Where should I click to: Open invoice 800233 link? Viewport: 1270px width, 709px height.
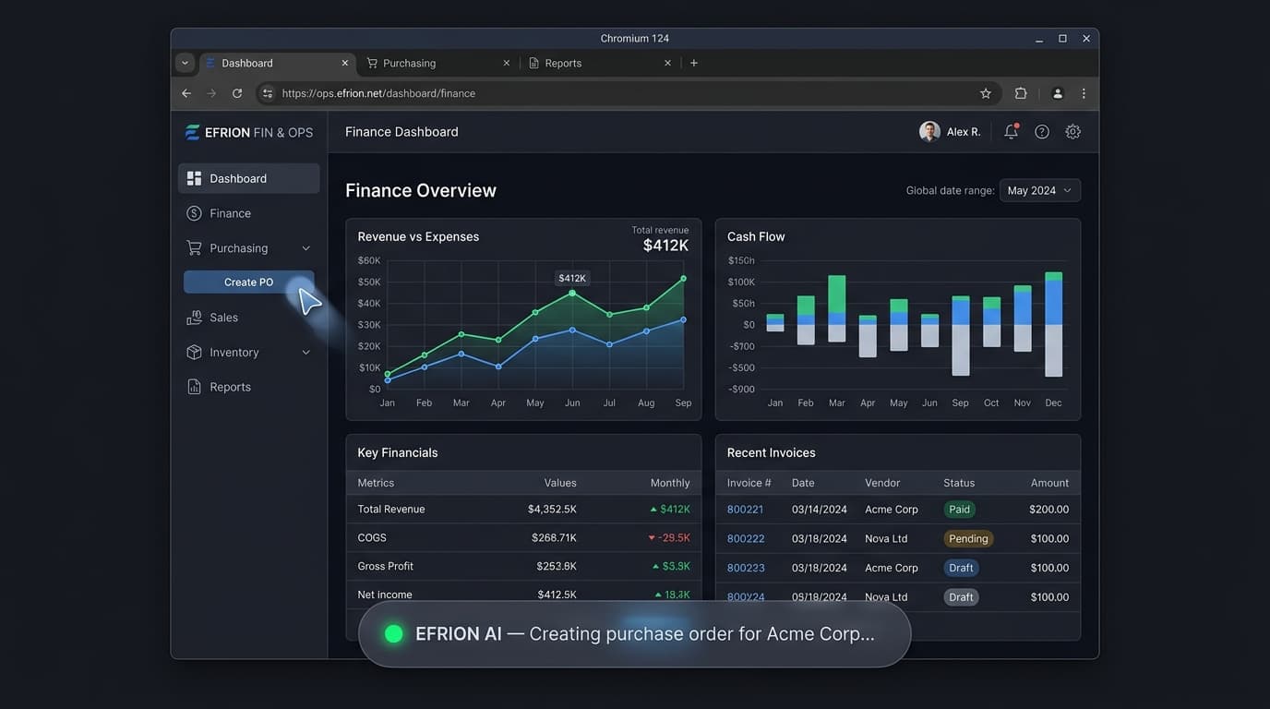746,568
